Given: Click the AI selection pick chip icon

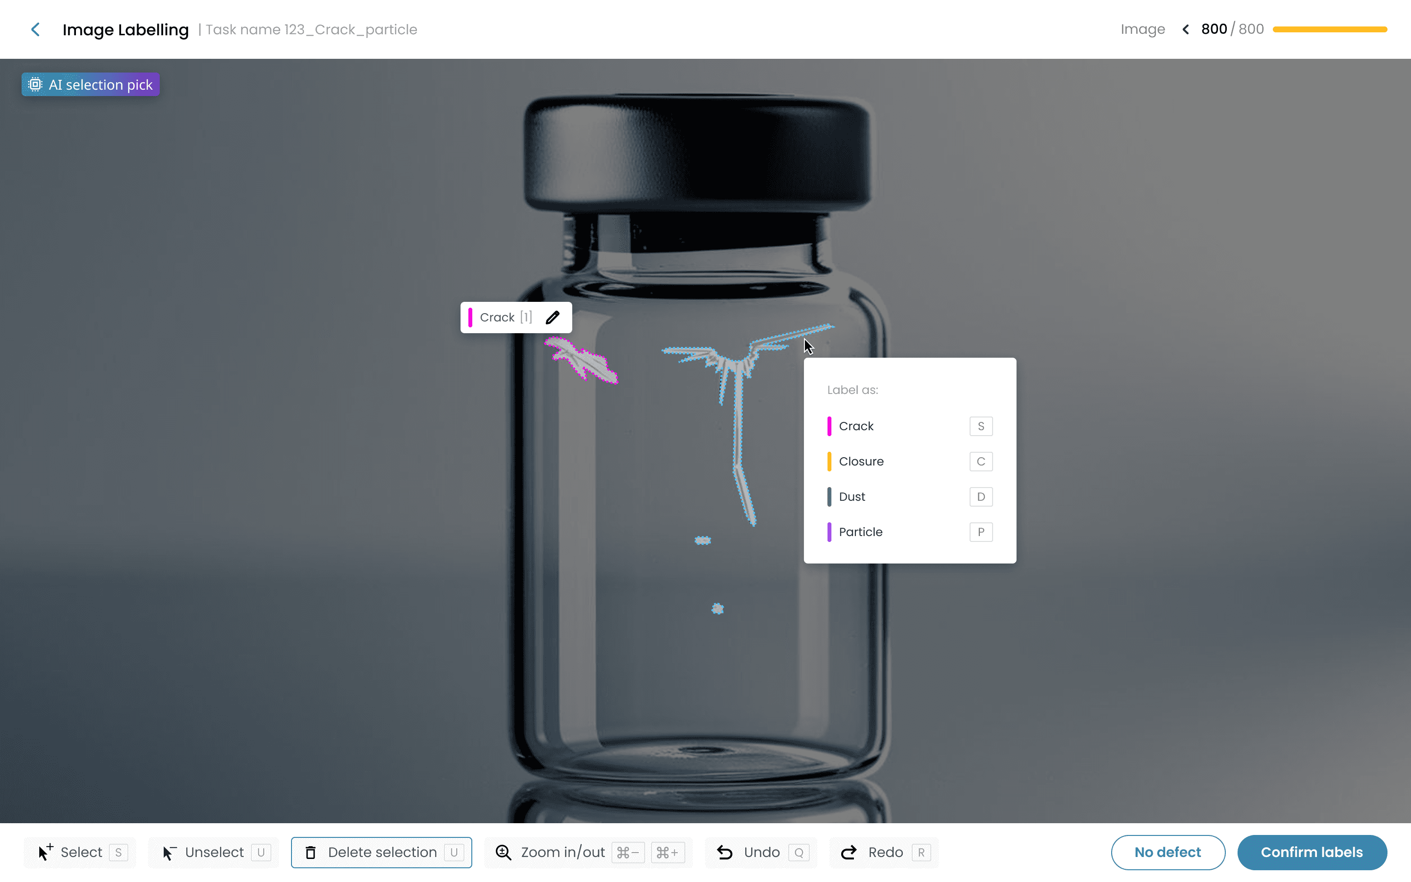Looking at the screenshot, I should tap(35, 85).
